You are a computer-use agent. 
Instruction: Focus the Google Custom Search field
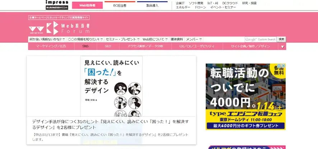pyautogui.click(x=261, y=39)
